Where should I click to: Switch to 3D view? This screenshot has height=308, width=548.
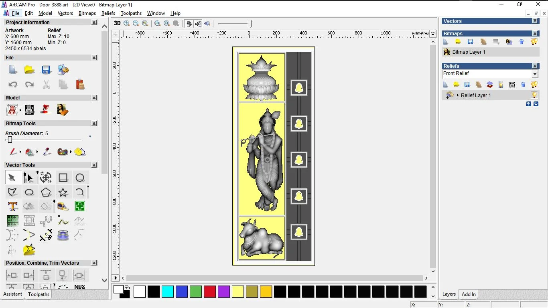(117, 23)
